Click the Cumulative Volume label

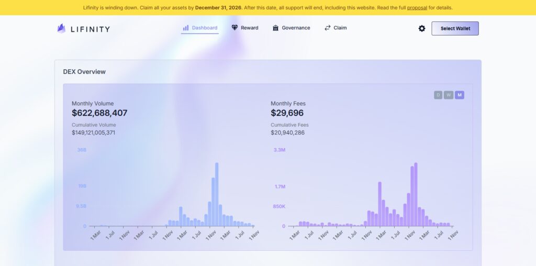[94, 125]
